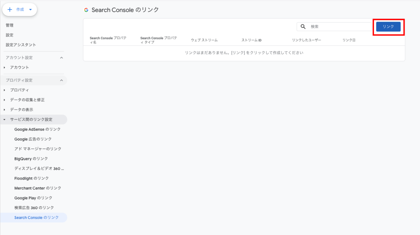Click the plus icon in 作成

click(x=10, y=10)
